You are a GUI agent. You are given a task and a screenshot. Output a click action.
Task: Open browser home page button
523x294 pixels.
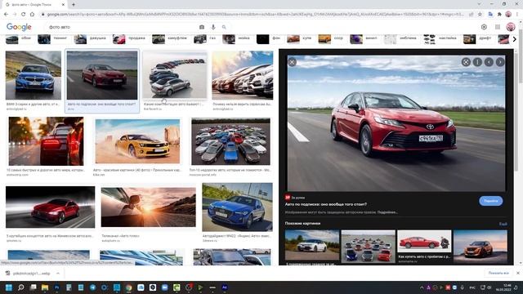[x=32, y=15]
